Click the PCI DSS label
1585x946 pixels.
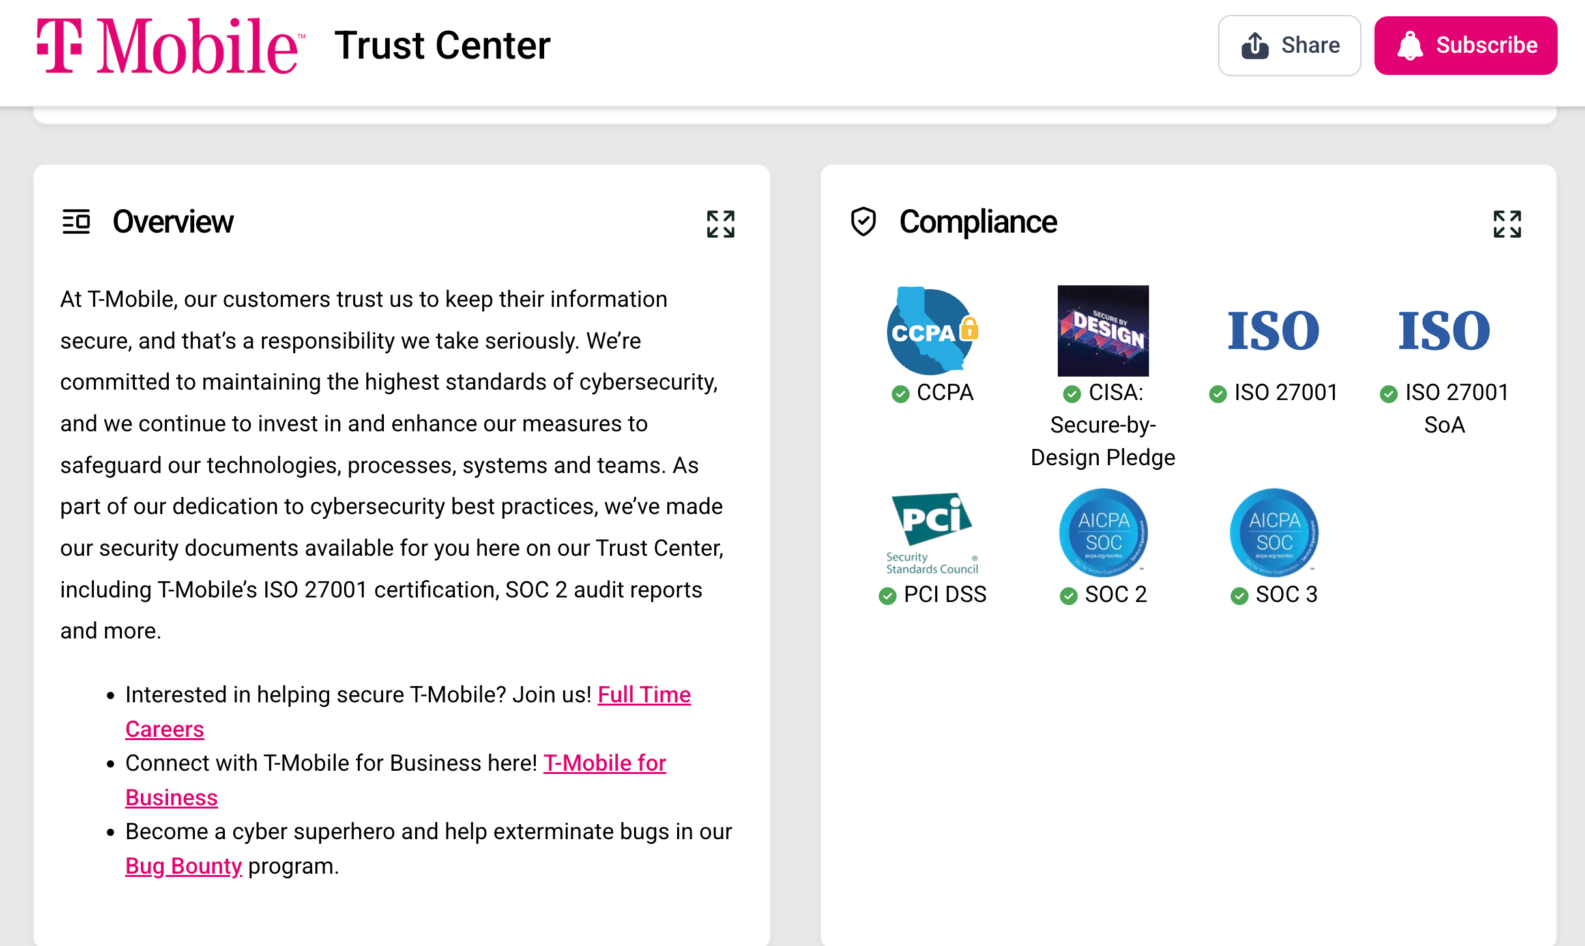pos(945,594)
